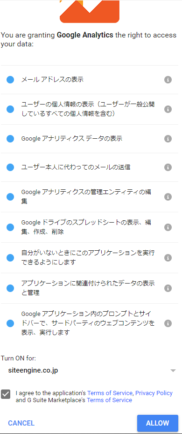
Task: Open the Privacy Policy link
Action: tap(154, 393)
